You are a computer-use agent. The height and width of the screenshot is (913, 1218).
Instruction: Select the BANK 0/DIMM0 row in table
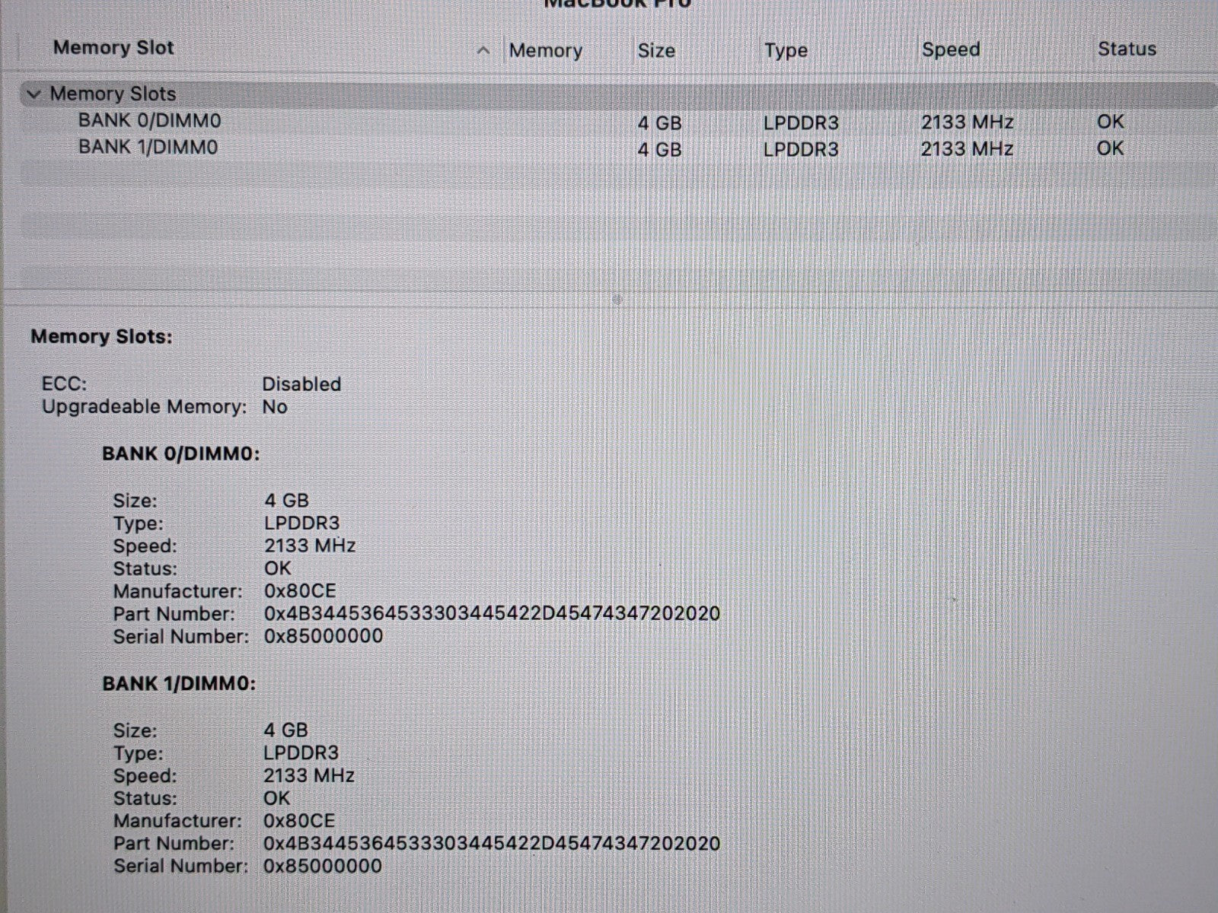tap(150, 121)
